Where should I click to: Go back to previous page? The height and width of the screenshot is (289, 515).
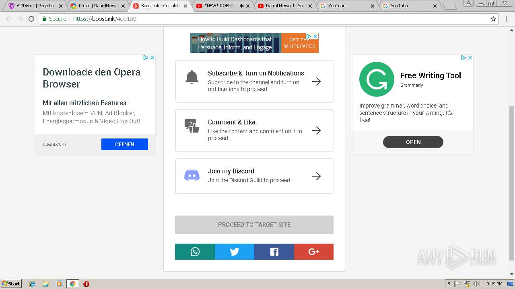coord(9,19)
